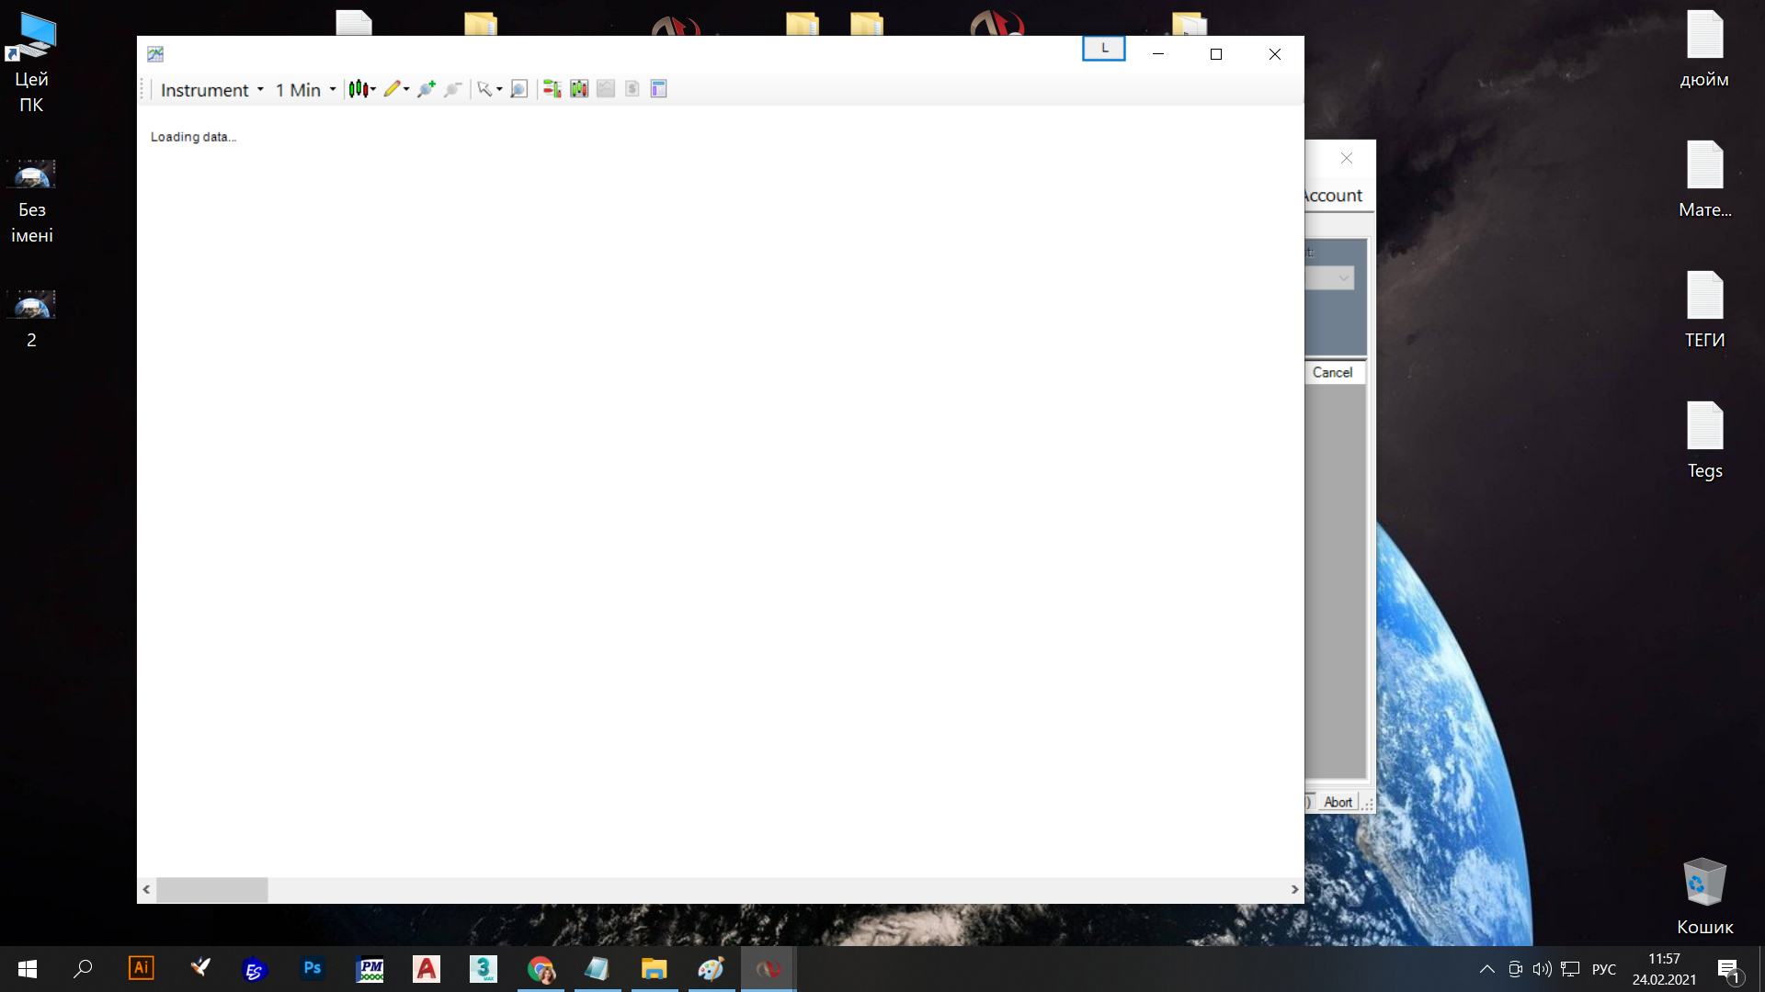This screenshot has width=1765, height=992.
Task: Click the zoom out magnifier icon
Action: (452, 89)
